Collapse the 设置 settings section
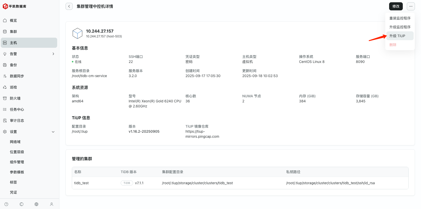 click(x=53, y=132)
